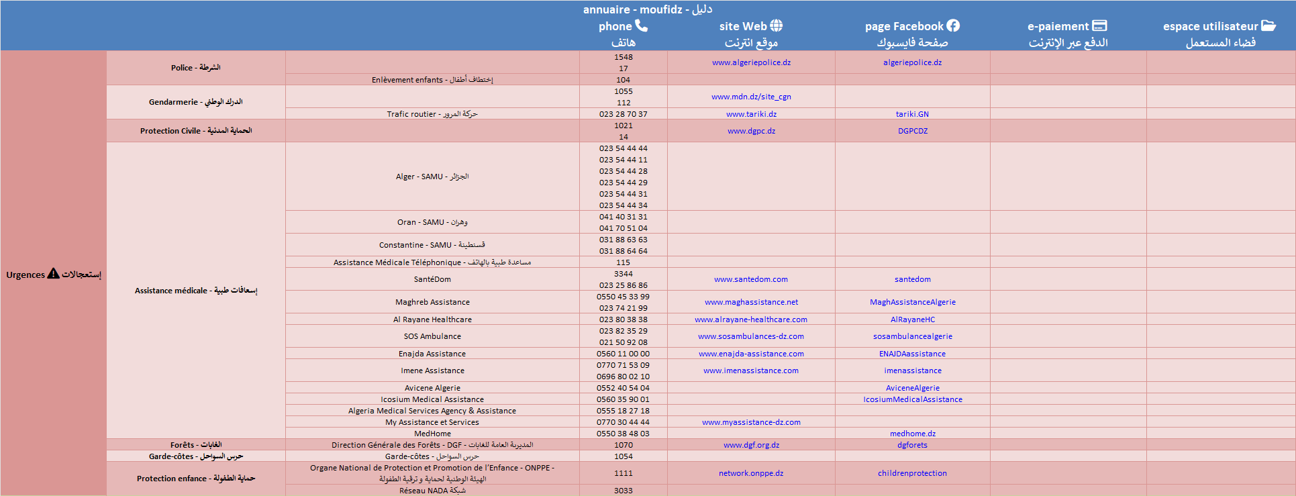Viewport: 1296px width, 496px height.
Task: Select the Protection Civile category cell
Action: click(x=195, y=131)
